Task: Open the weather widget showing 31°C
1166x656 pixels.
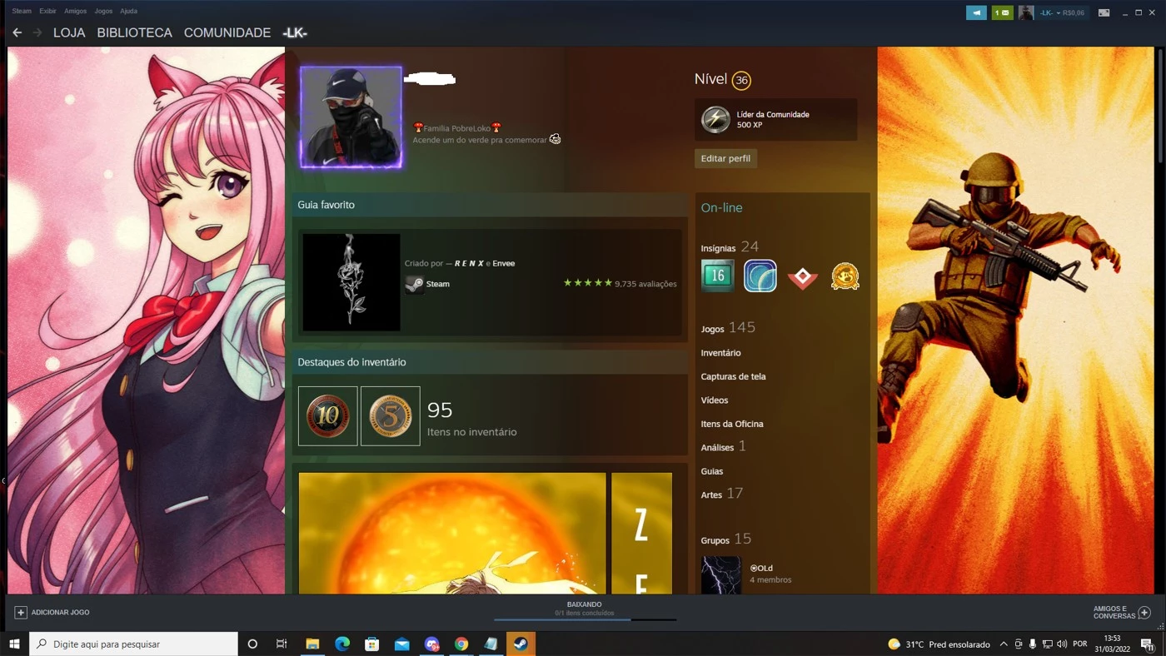Action: coord(939,644)
